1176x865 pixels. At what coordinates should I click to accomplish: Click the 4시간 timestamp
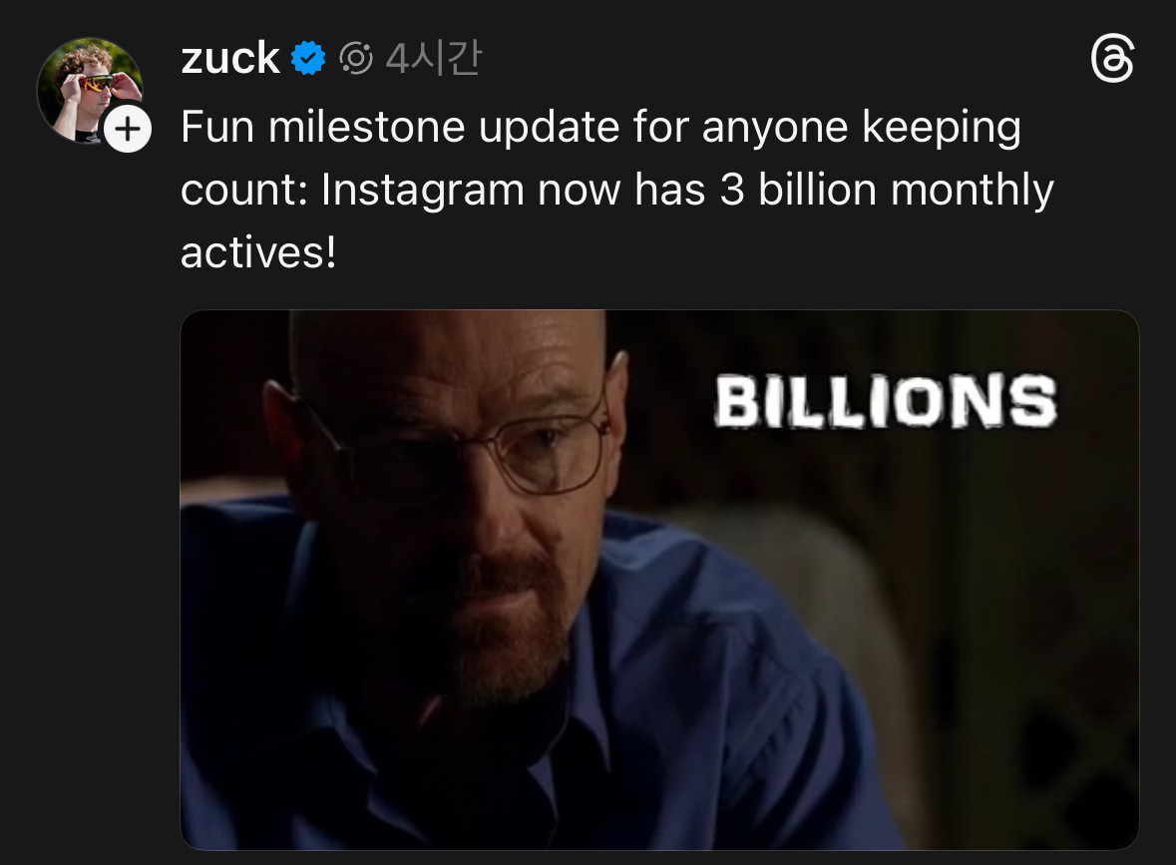(x=432, y=59)
